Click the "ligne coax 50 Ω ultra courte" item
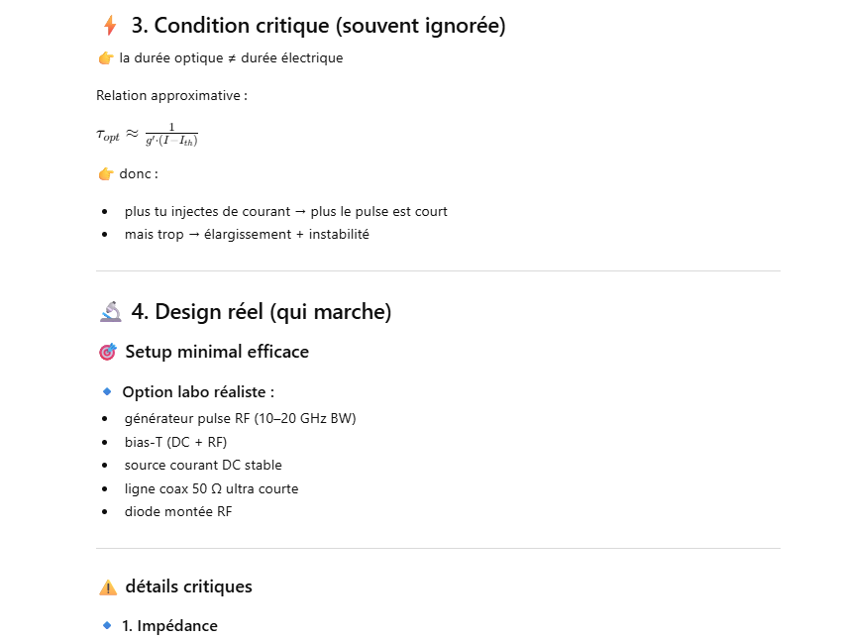 click(x=211, y=488)
